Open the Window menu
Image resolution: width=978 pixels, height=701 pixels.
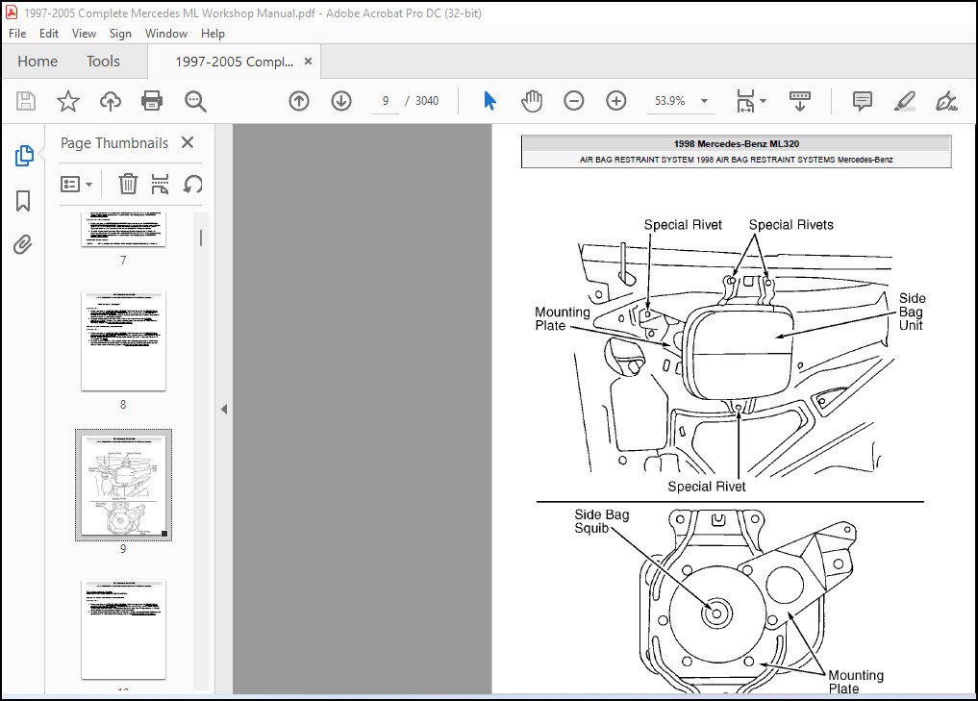[166, 34]
